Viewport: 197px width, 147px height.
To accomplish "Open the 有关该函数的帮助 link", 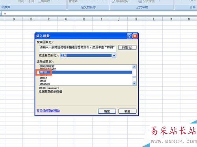I will (48, 111).
